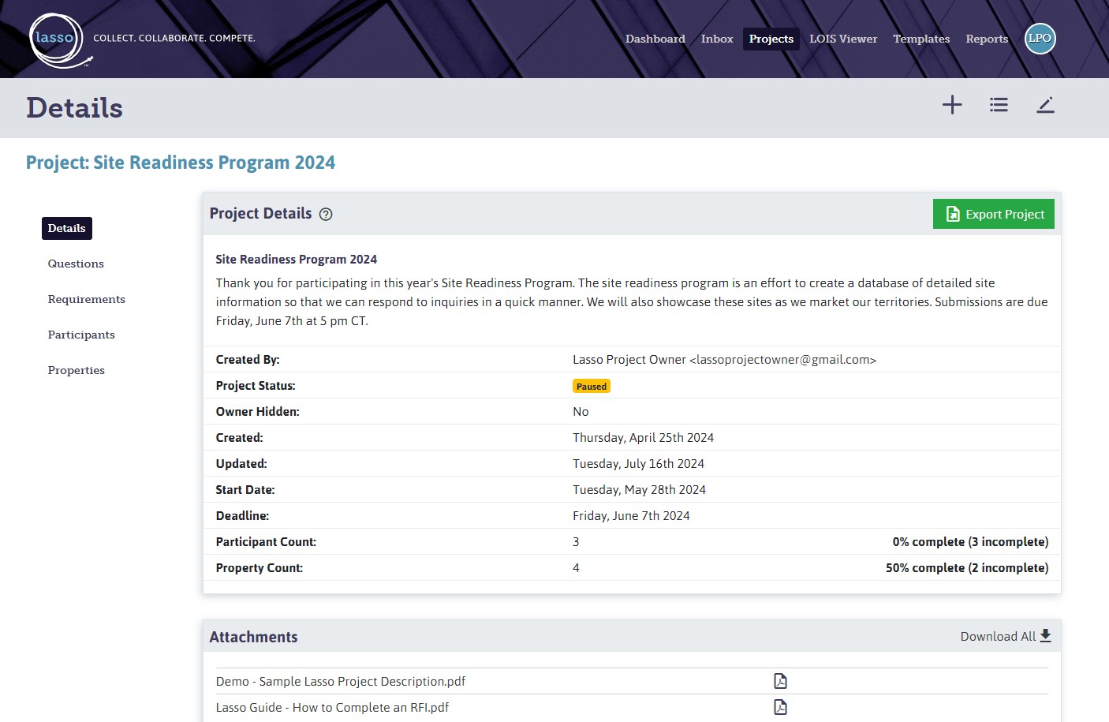Click the PDF icon beside Demo - Sample description

pyautogui.click(x=780, y=679)
